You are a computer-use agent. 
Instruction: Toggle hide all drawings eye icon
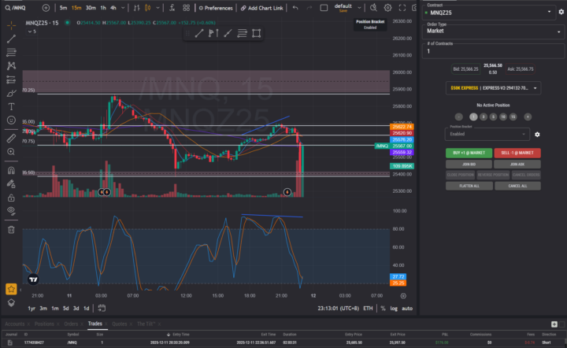pos(11,211)
